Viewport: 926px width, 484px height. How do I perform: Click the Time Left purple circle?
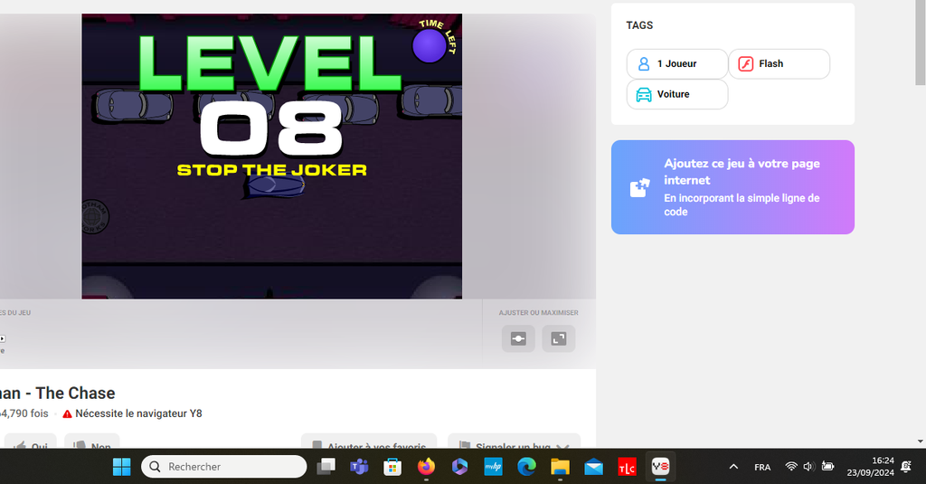click(430, 45)
